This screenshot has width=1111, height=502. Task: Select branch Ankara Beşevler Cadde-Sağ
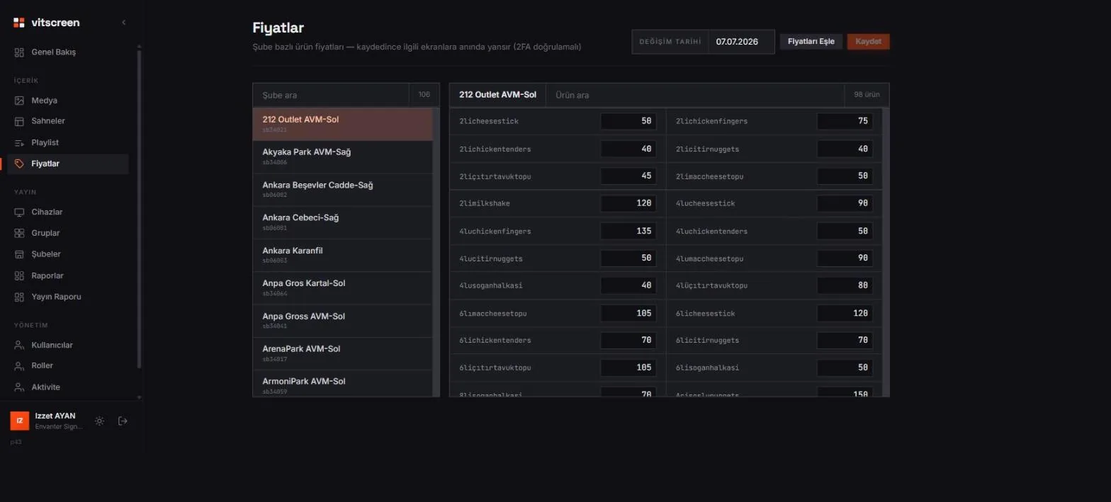click(343, 190)
